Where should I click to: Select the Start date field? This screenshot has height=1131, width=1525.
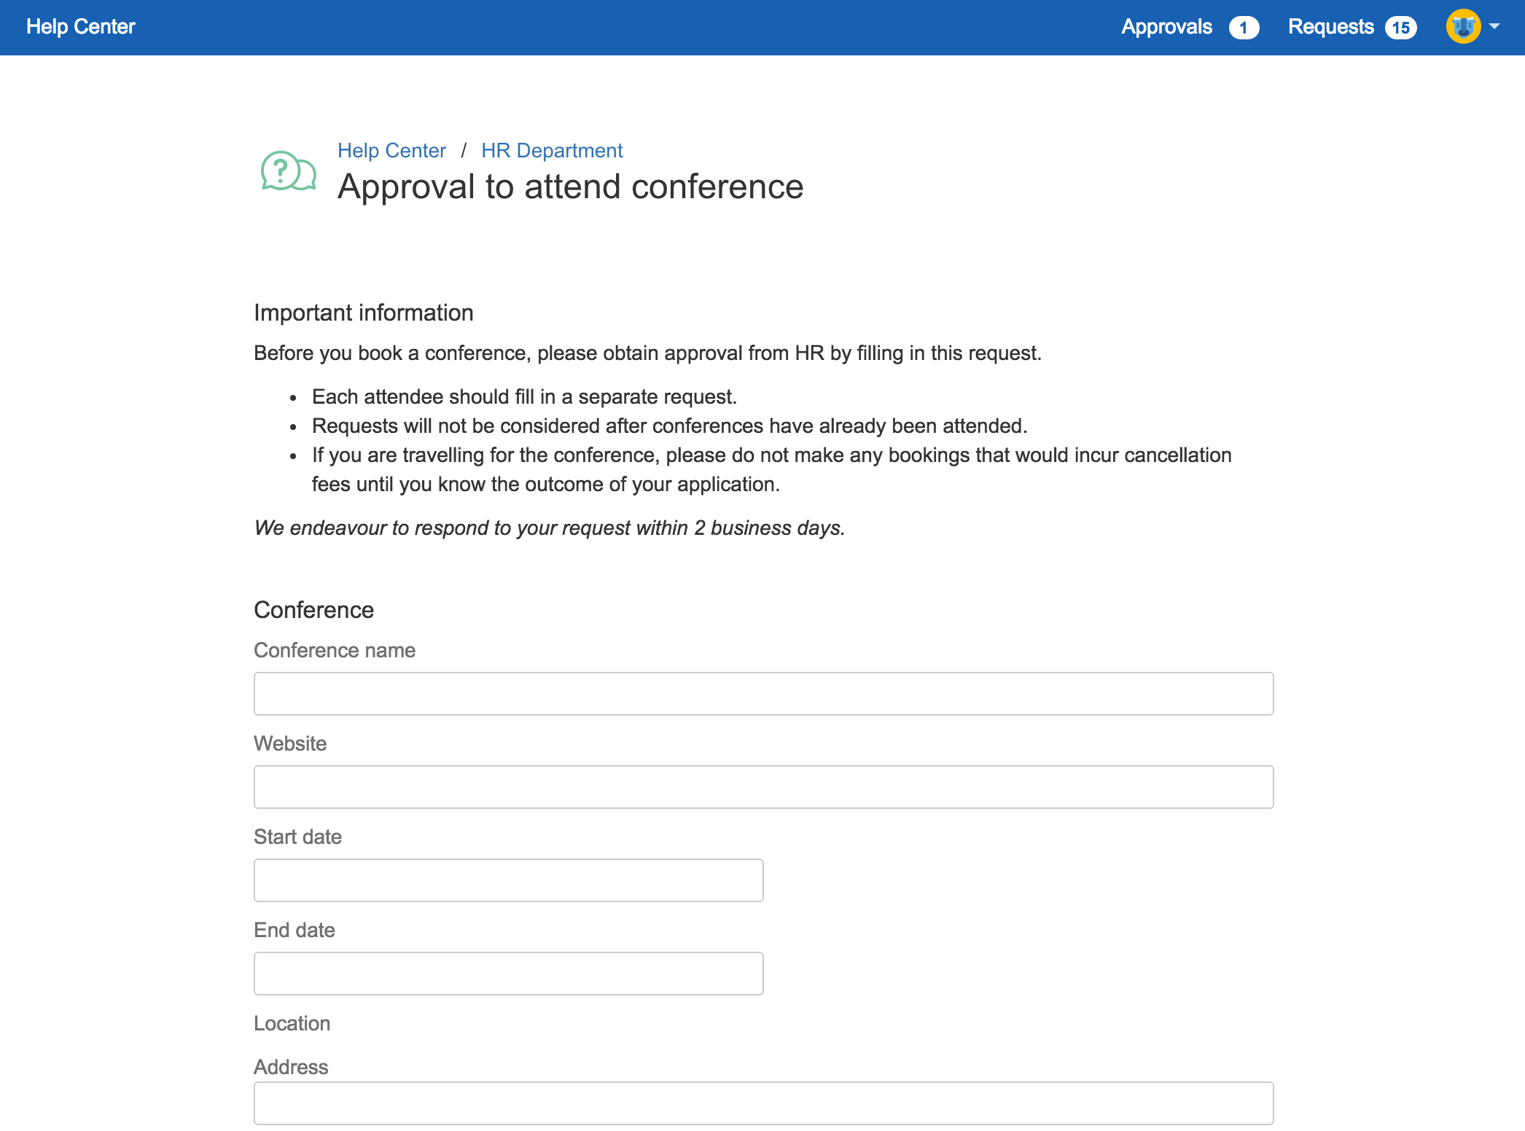click(x=508, y=880)
